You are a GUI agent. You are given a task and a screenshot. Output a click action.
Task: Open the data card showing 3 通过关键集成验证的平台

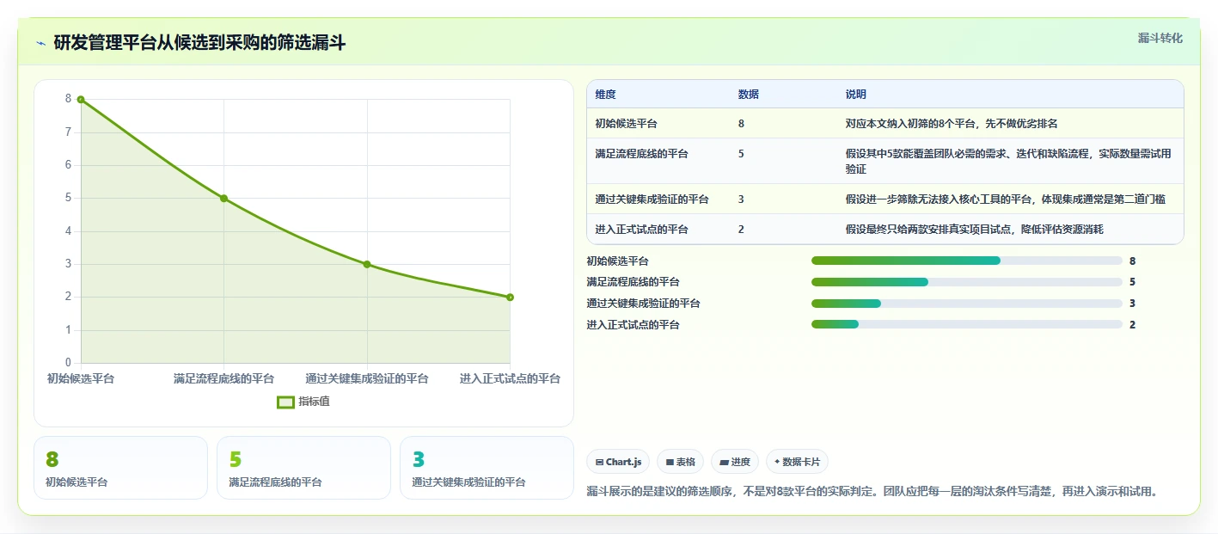487,468
